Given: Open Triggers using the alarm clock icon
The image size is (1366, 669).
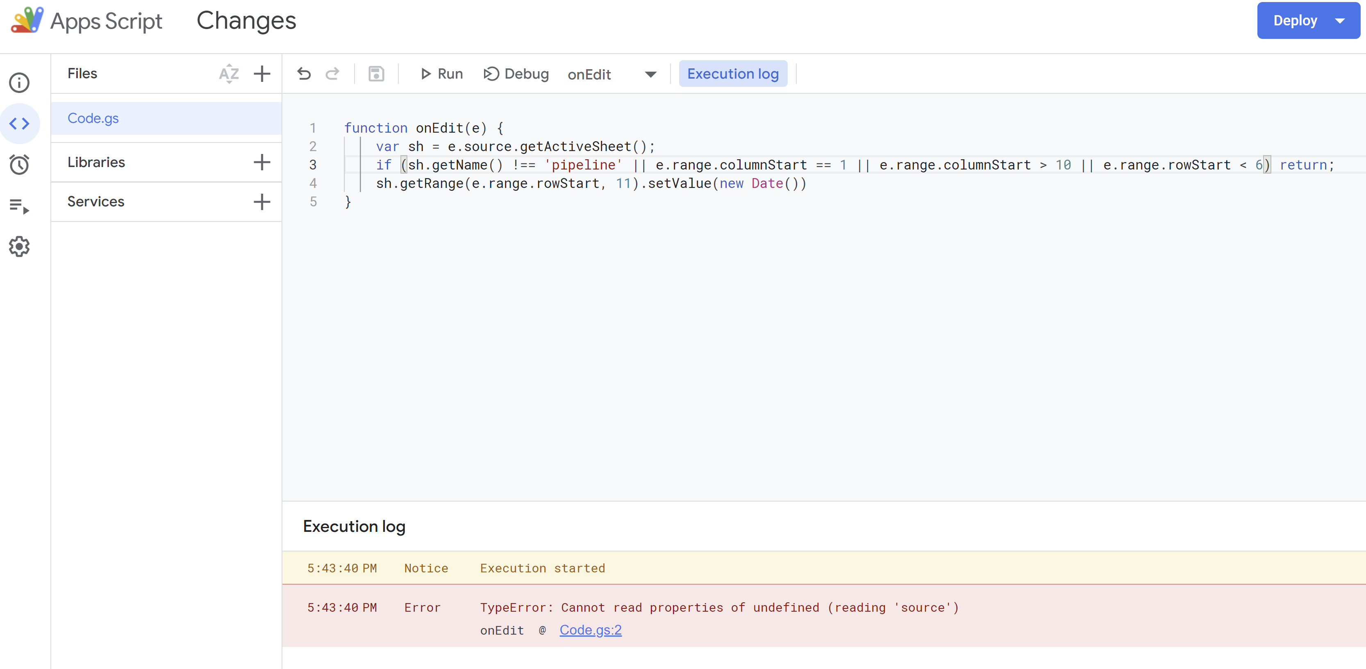Looking at the screenshot, I should tap(20, 165).
